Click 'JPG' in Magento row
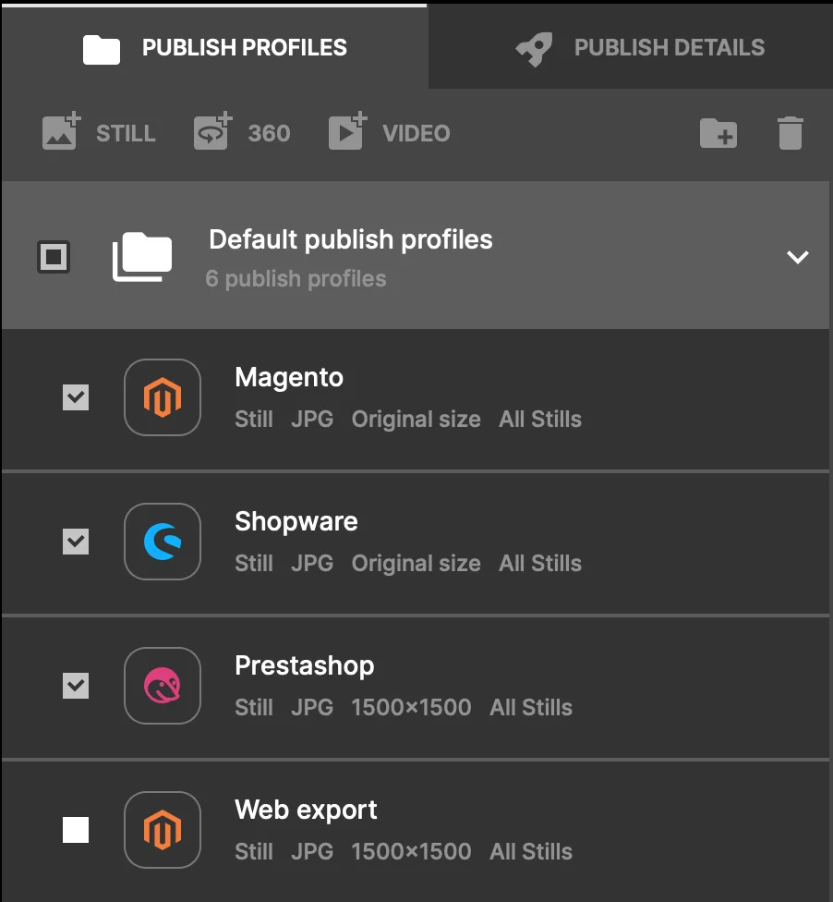This screenshot has height=902, width=833. 312,420
